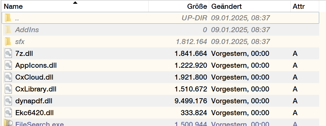Click the dynapdf.dll file icon
Image resolution: width=326 pixels, height=126 pixels.
(8, 101)
